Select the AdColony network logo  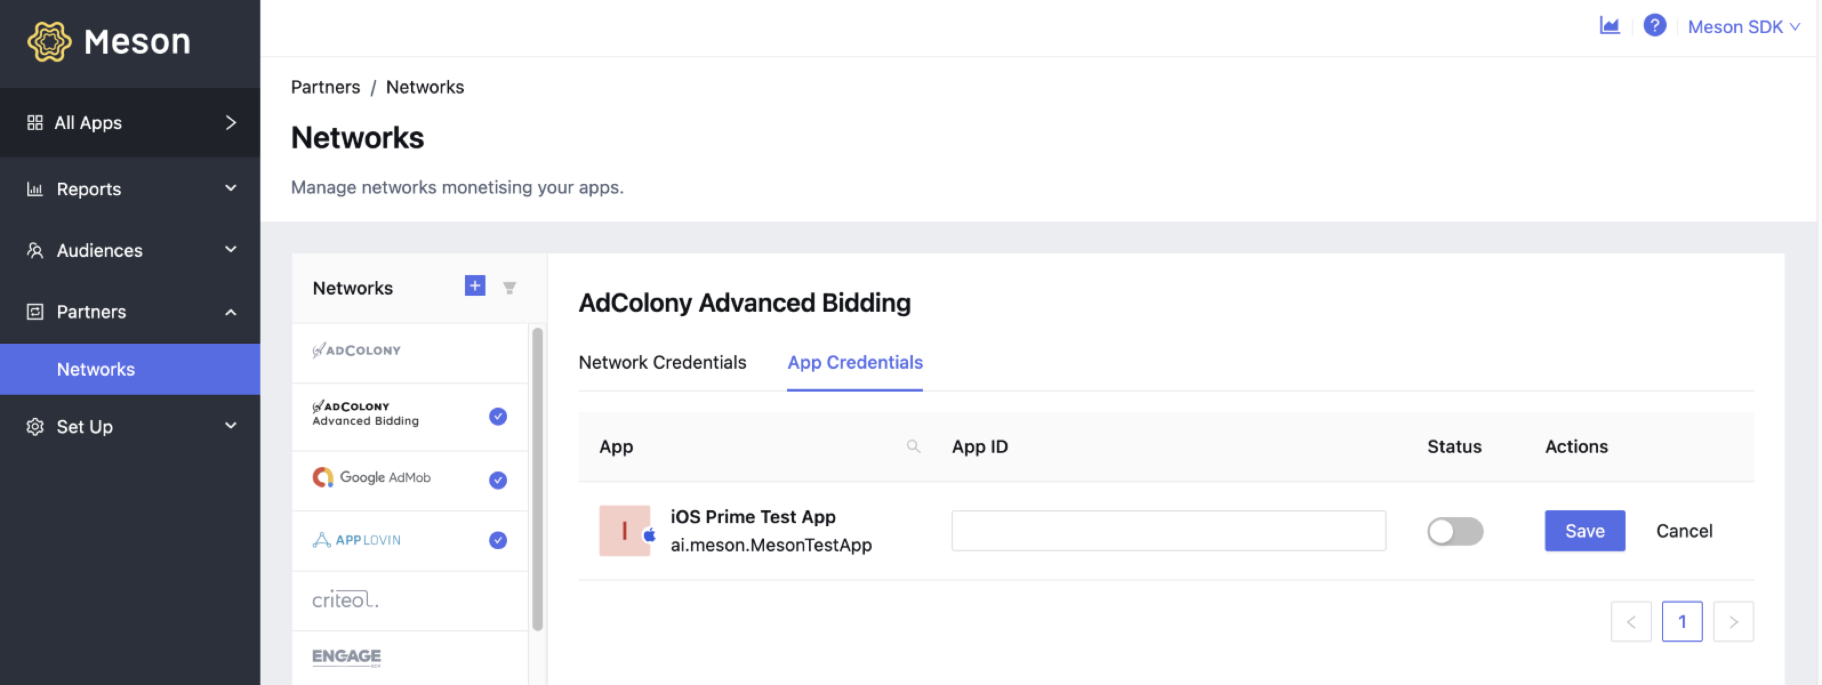tap(356, 350)
